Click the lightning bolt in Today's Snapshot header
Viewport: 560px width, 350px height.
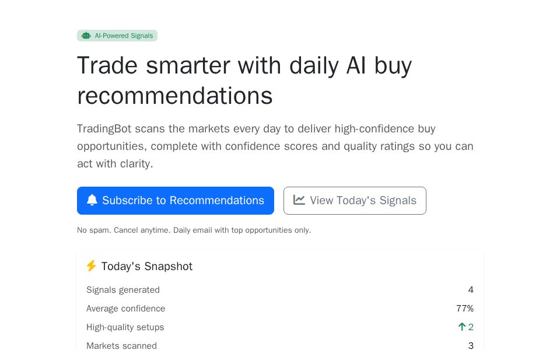pos(92,266)
